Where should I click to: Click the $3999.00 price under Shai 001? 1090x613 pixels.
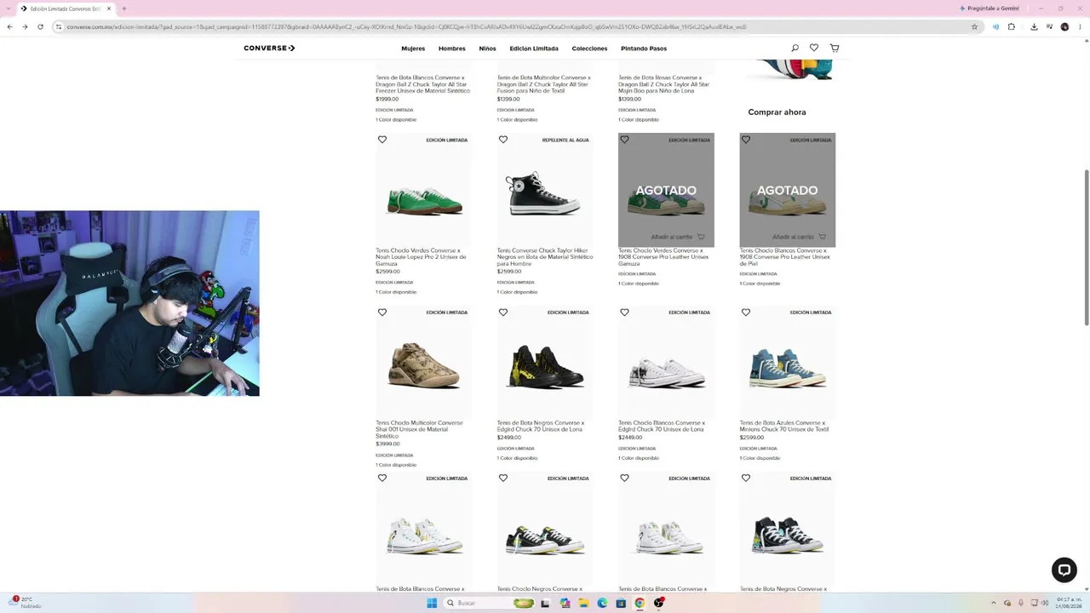click(x=387, y=444)
